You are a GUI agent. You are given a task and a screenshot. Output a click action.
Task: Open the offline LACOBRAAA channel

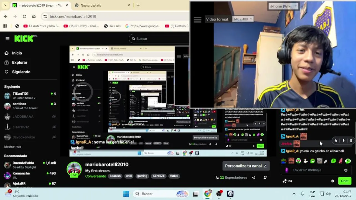pos(30,117)
